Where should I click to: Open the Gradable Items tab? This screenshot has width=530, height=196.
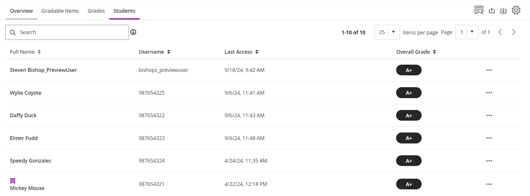tap(60, 11)
